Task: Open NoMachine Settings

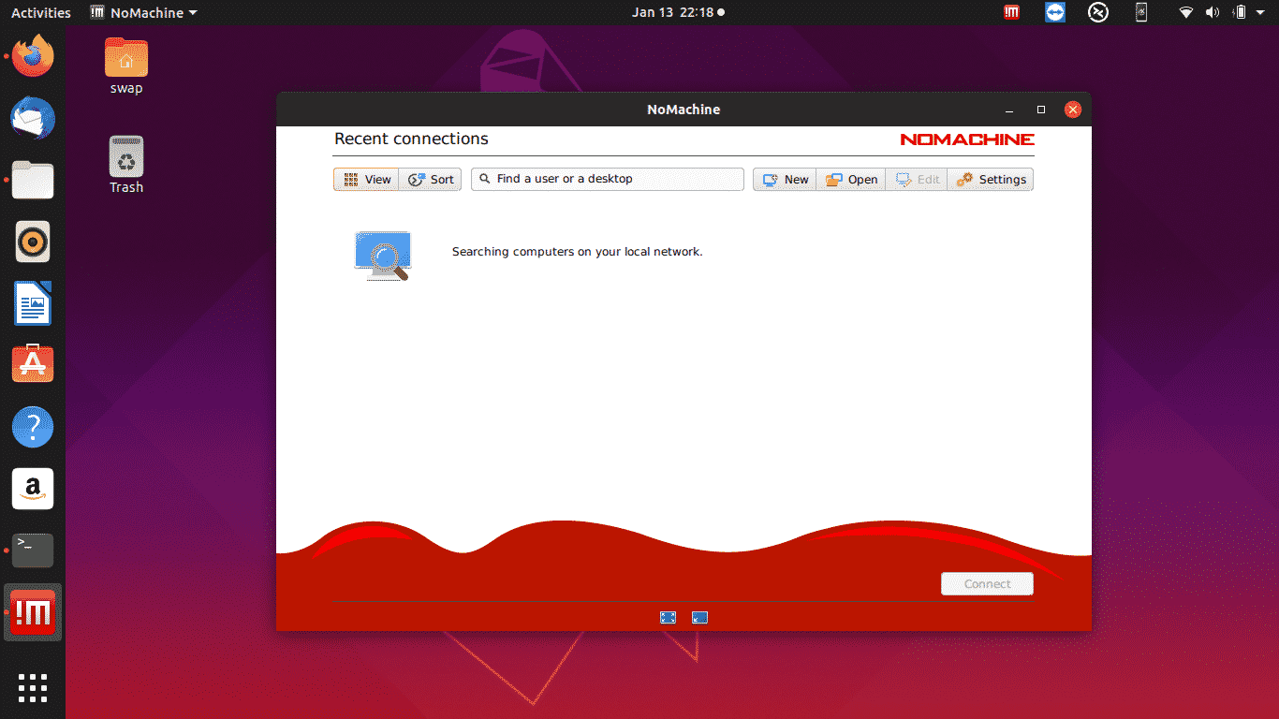Action: [991, 180]
